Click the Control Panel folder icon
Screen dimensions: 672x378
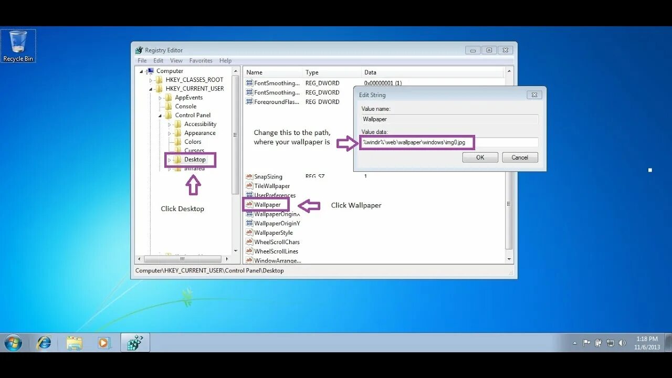point(169,115)
